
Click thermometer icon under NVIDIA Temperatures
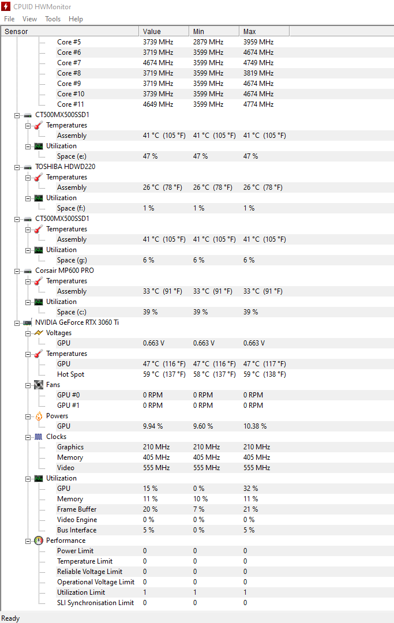pos(39,354)
